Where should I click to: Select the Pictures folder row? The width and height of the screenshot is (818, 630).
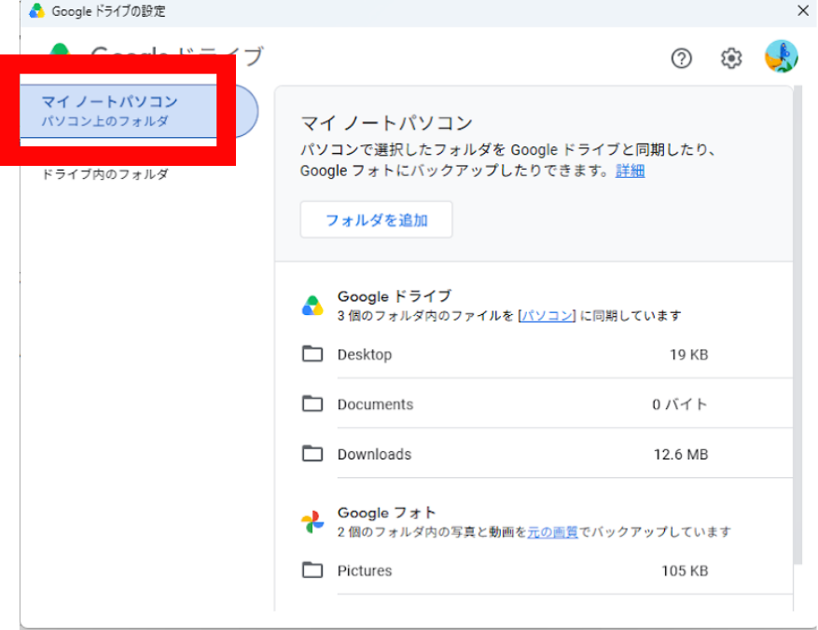pyautogui.click(x=547, y=570)
